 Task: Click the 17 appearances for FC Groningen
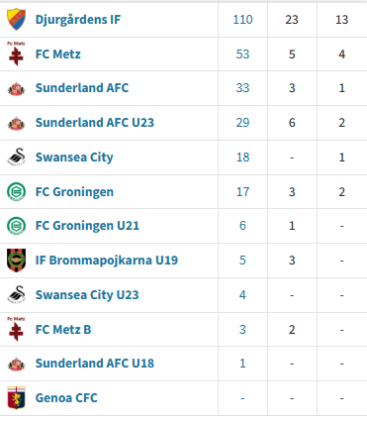click(x=242, y=192)
